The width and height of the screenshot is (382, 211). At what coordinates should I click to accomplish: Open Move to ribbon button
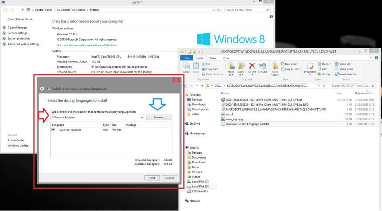tap(231, 69)
